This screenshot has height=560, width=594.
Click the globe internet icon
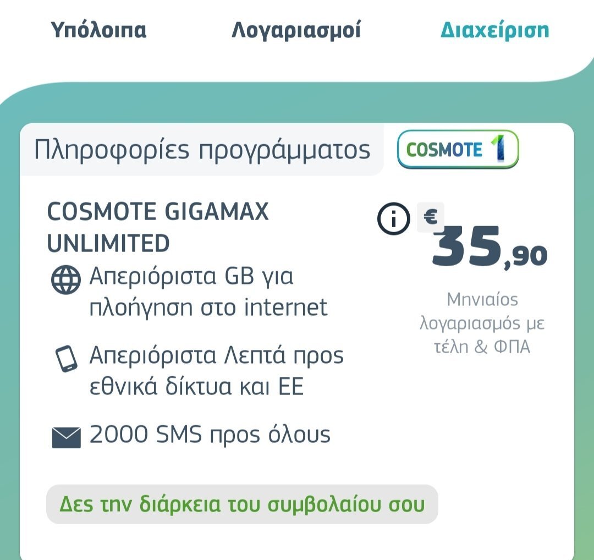pos(65,279)
